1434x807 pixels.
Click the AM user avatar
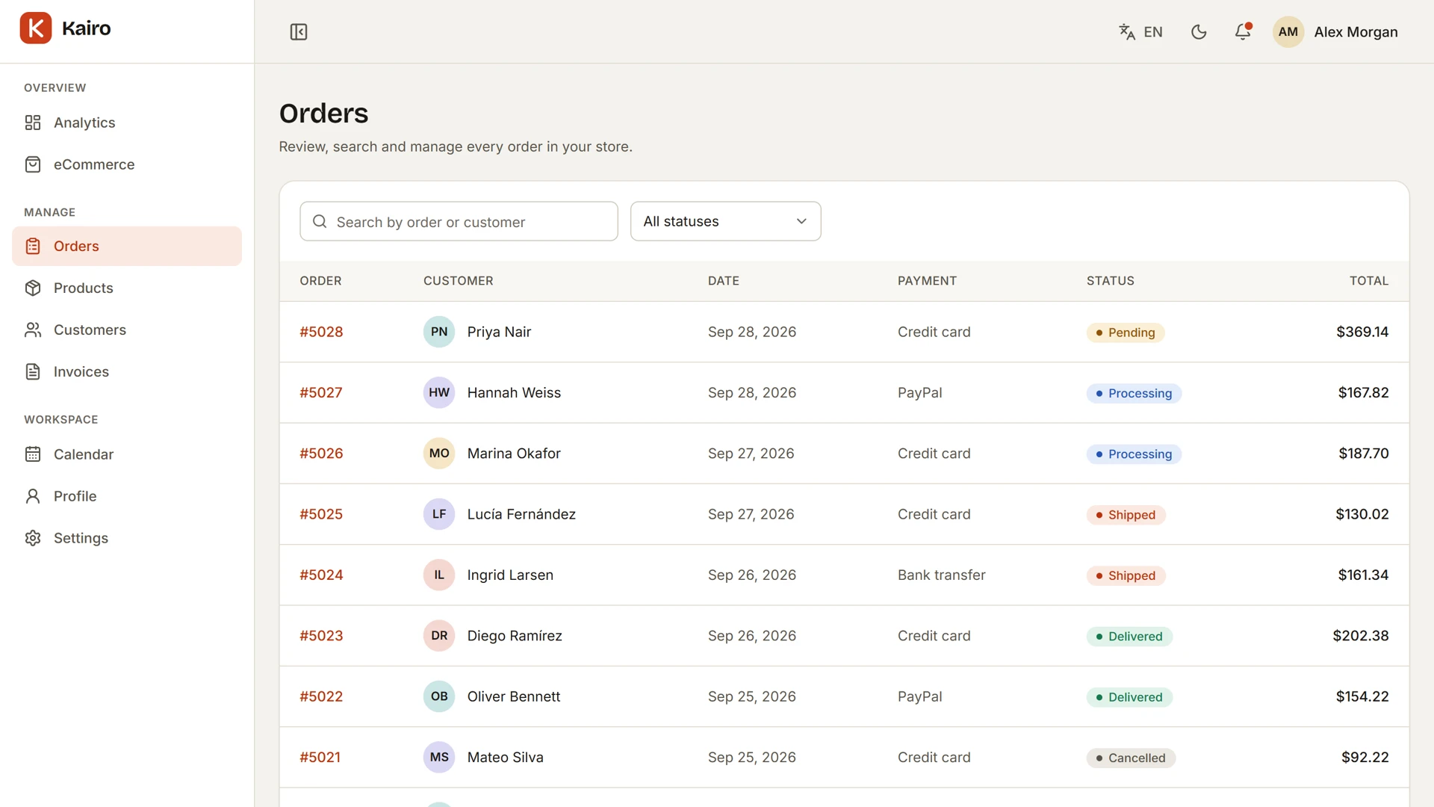[1288, 32]
